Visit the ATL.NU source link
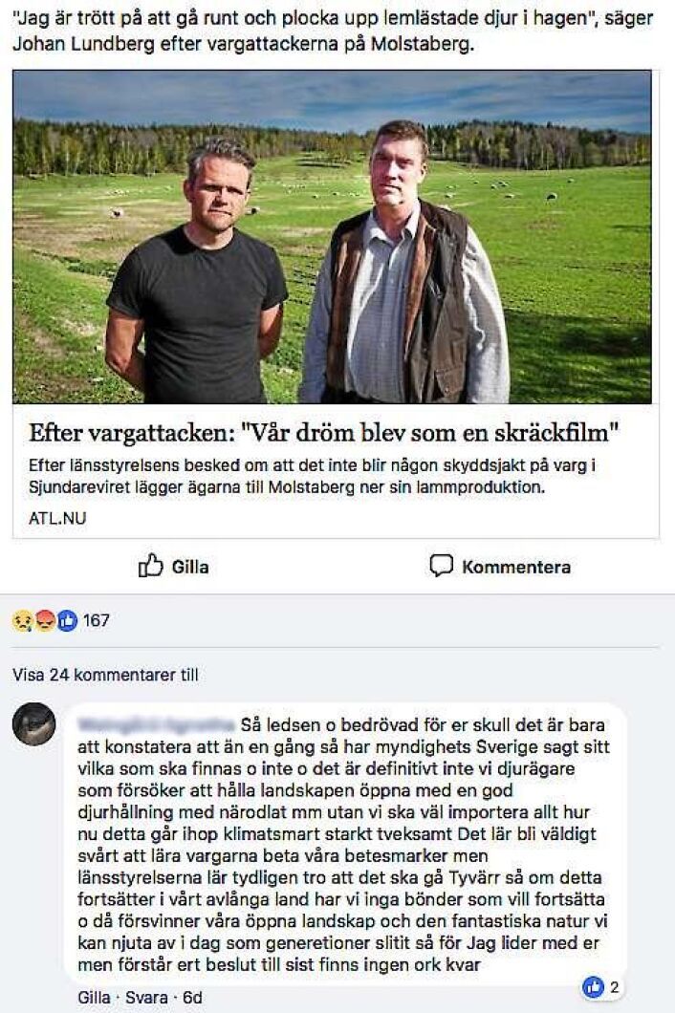 coord(57,518)
